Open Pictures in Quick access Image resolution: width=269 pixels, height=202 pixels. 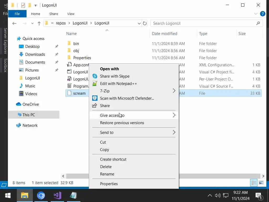(32, 70)
